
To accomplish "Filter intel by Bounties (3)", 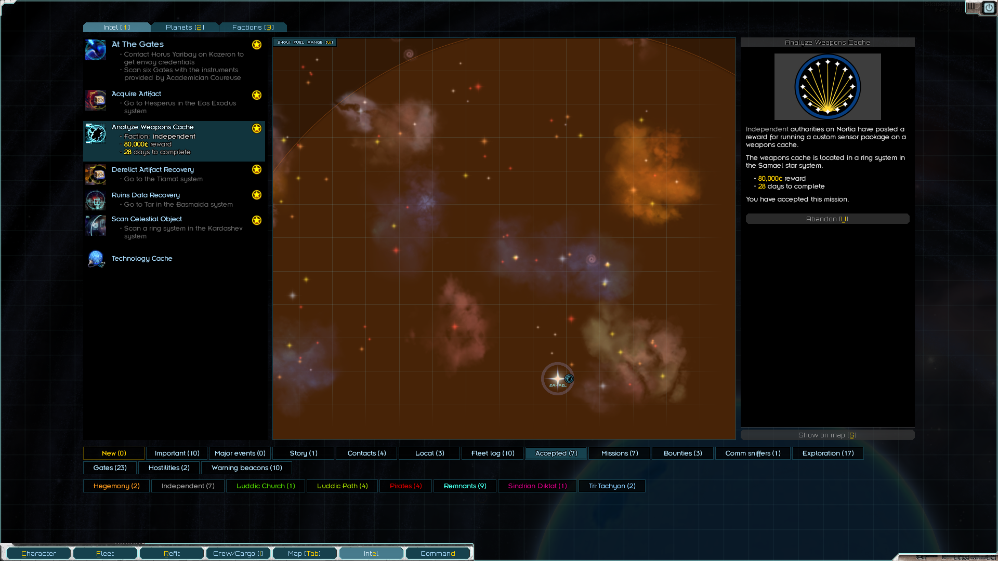I will (682, 453).
